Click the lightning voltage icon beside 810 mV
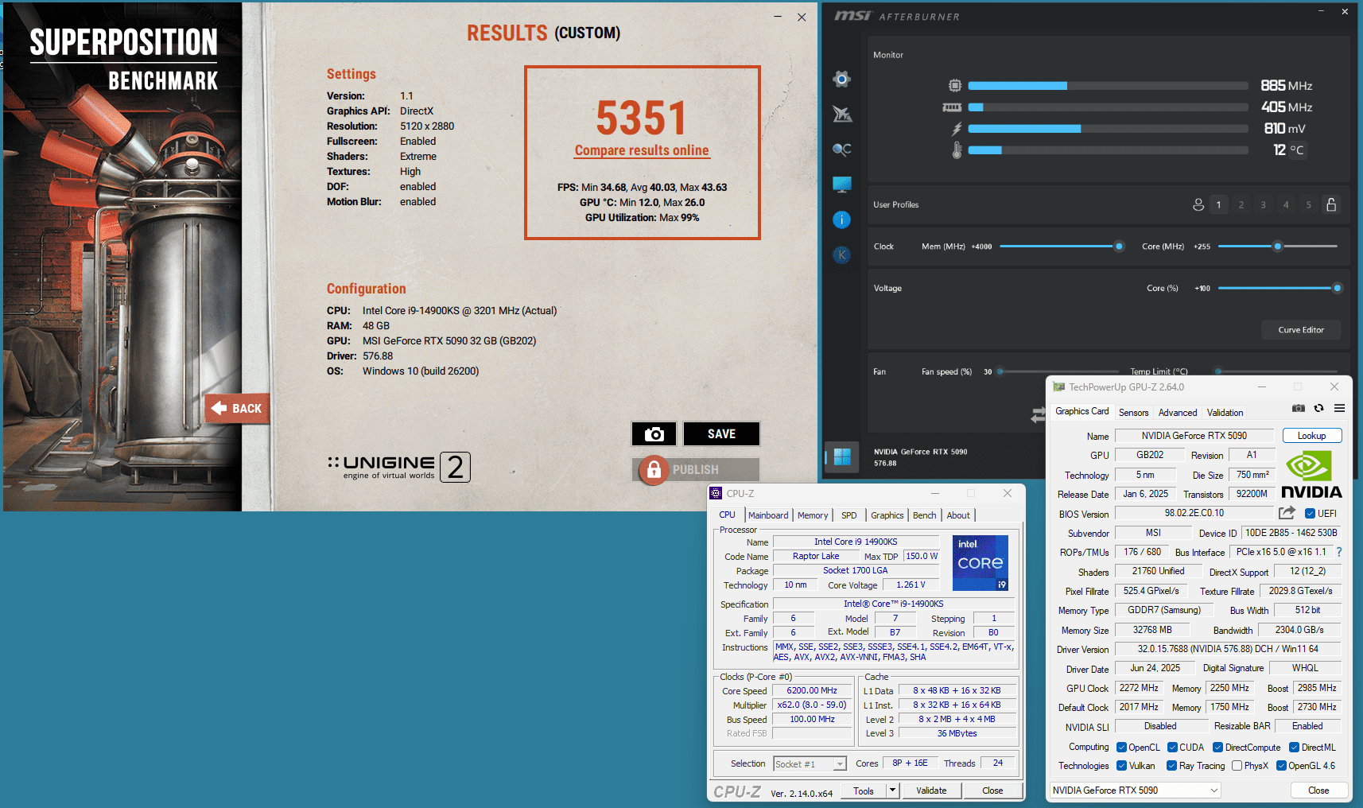Screen dimensions: 1363x808 tap(957, 129)
